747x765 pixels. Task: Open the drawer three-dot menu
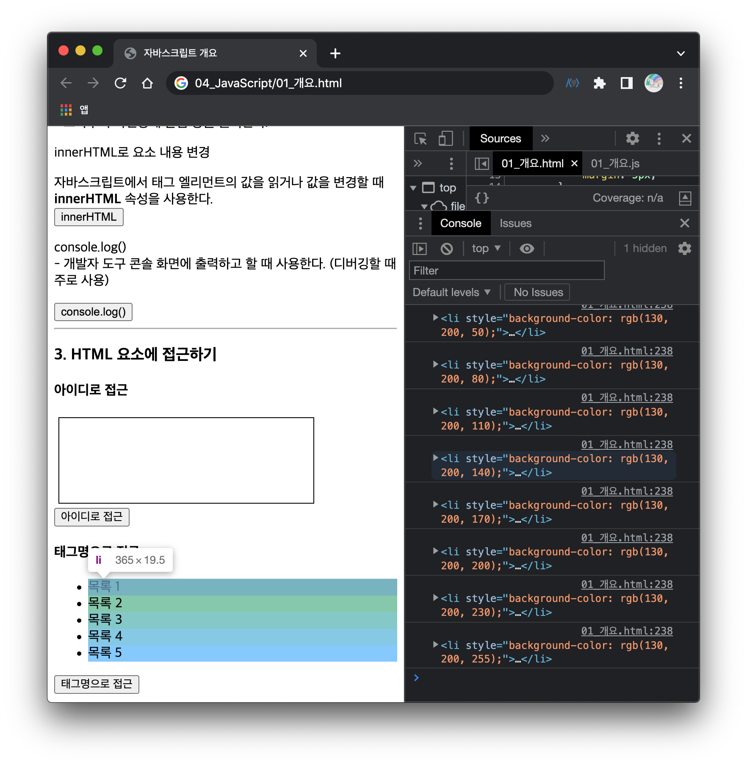(420, 223)
